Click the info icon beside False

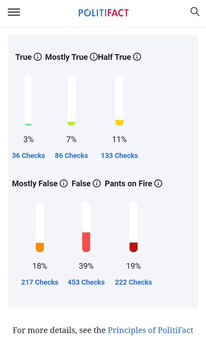[97, 184]
